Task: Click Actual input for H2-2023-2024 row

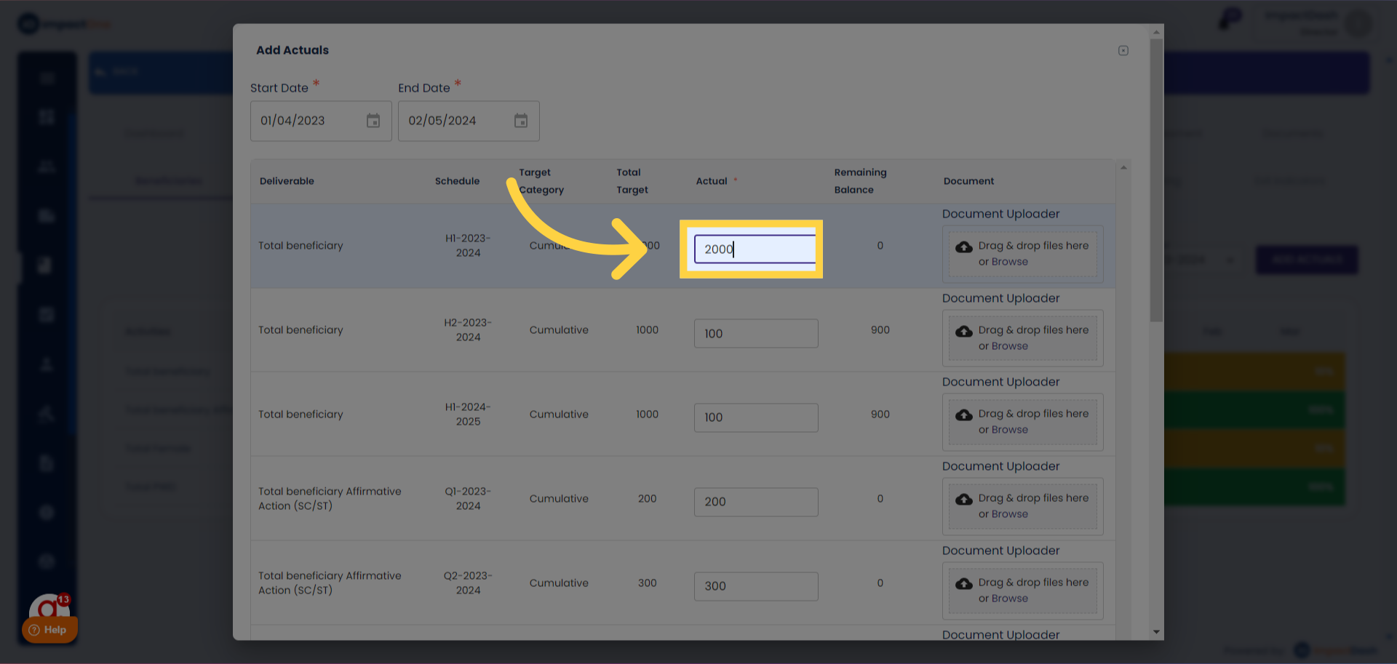Action: 755,334
